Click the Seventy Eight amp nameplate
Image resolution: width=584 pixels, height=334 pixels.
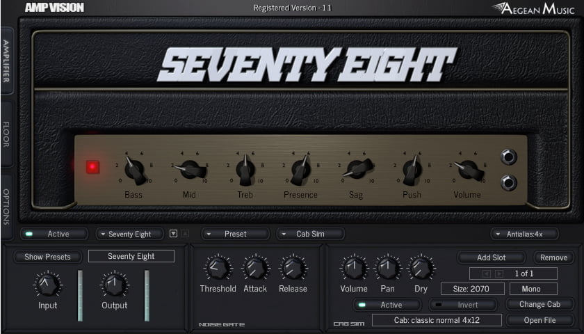click(x=307, y=64)
